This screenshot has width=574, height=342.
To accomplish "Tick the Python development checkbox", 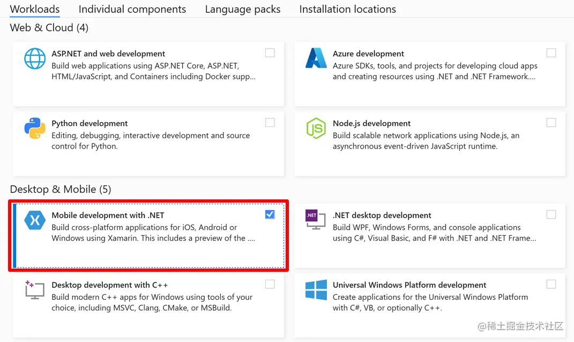I will pyautogui.click(x=270, y=123).
